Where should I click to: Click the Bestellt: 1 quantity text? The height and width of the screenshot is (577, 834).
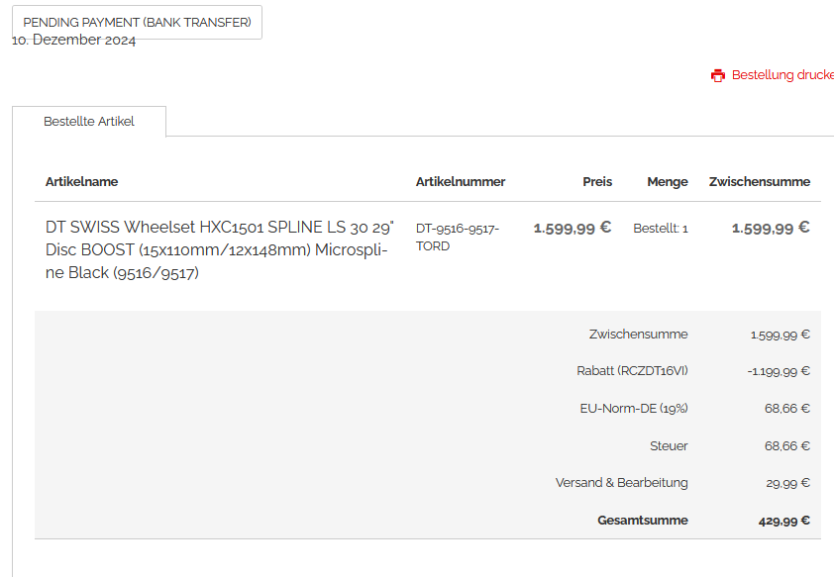(661, 229)
